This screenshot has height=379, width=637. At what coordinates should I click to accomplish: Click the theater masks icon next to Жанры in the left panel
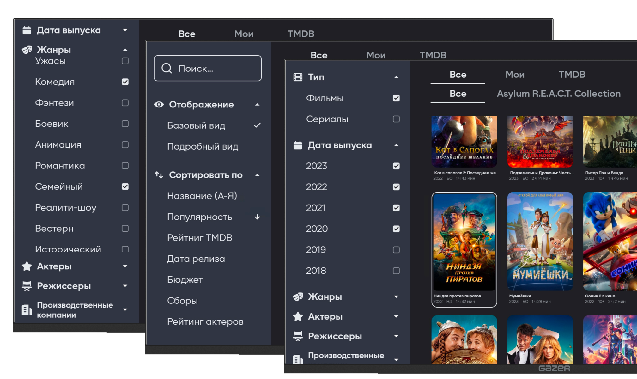27,50
